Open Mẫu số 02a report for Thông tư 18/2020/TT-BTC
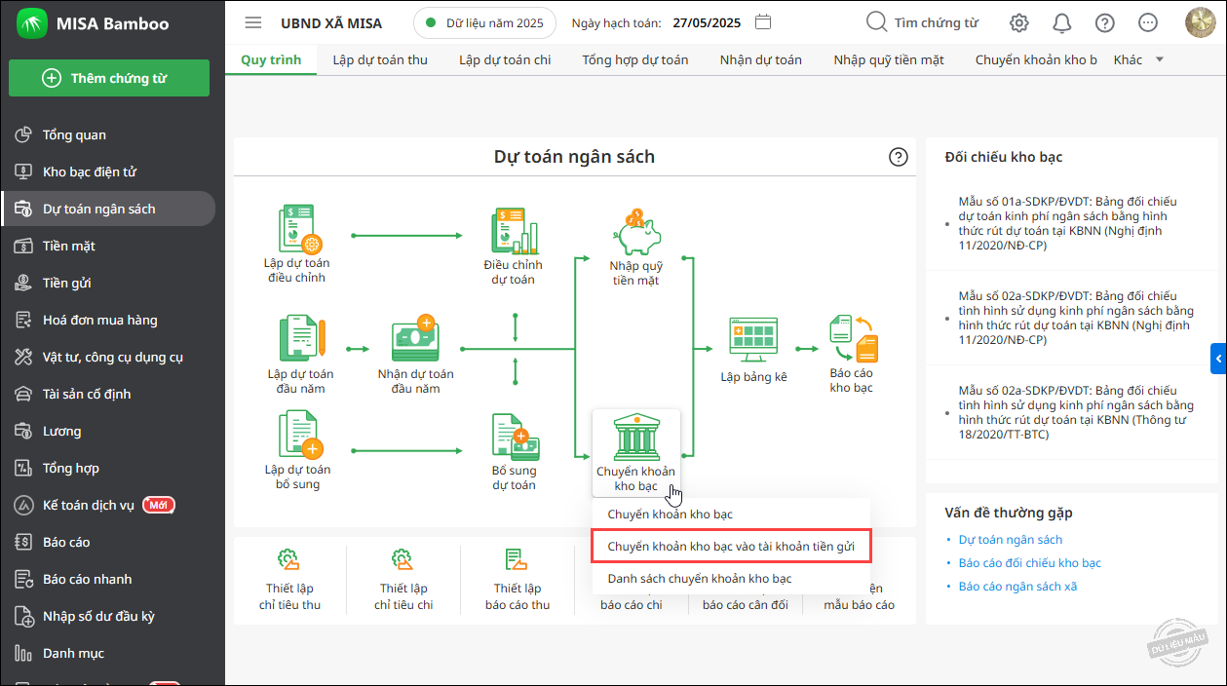The width and height of the screenshot is (1227, 686). [1076, 412]
